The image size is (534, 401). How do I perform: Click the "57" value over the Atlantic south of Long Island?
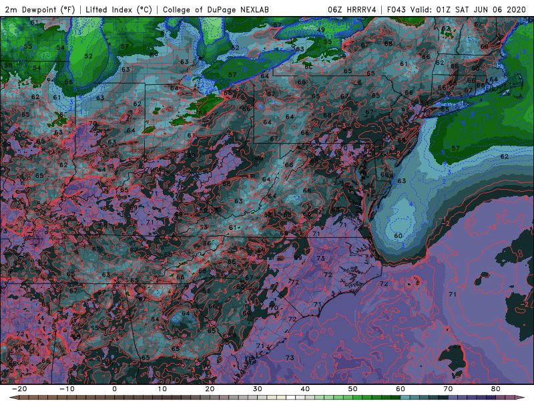pos(455,148)
